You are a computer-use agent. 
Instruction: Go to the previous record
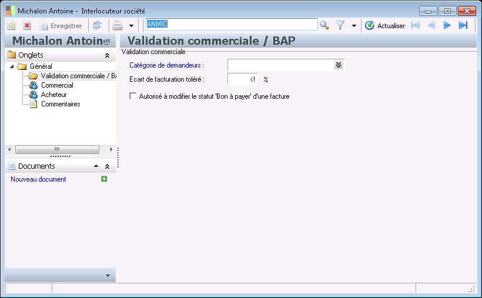(431, 25)
